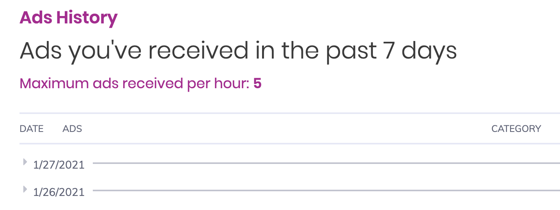Click the bold number 5 value

(x=257, y=84)
